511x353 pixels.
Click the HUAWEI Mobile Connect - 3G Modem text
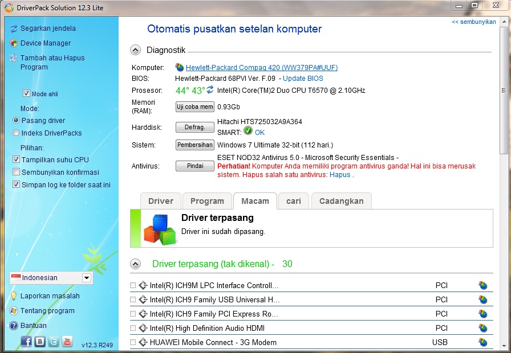213,342
